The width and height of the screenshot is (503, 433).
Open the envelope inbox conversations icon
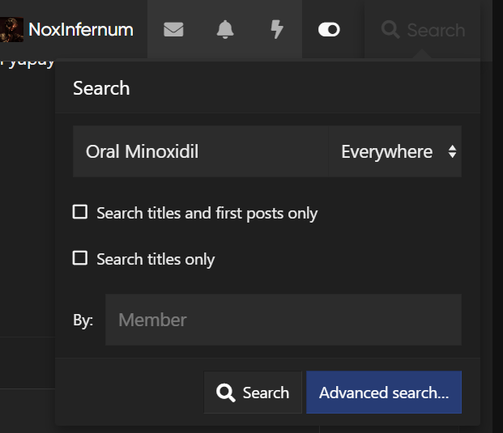pos(173,29)
